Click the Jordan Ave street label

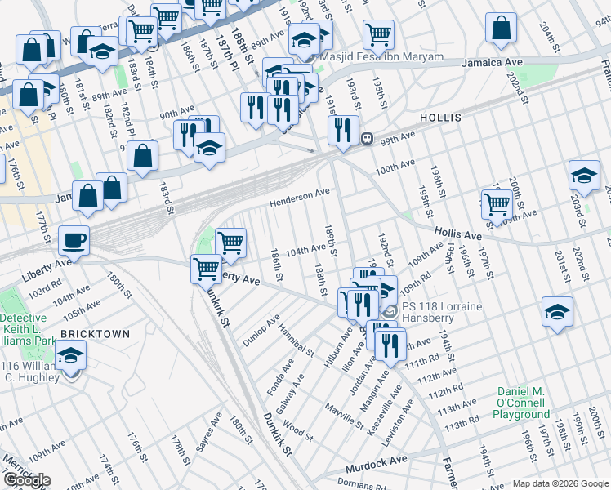[x=363, y=376]
